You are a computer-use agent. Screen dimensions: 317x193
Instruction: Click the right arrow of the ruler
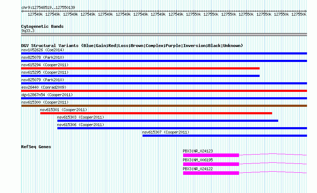click(306, 11)
